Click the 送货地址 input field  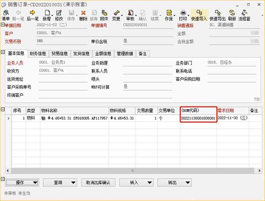63,79
